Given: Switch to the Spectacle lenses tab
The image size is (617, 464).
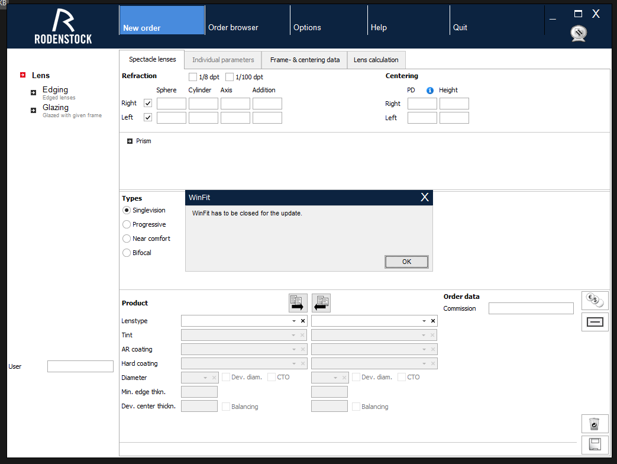Looking at the screenshot, I should [152, 59].
